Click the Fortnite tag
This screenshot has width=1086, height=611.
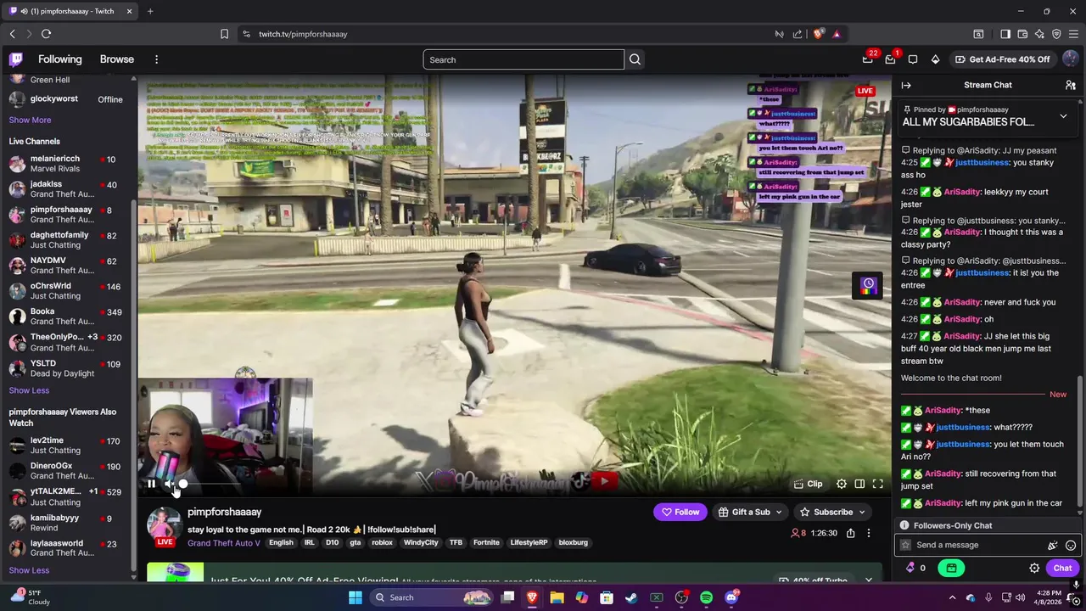click(x=486, y=543)
